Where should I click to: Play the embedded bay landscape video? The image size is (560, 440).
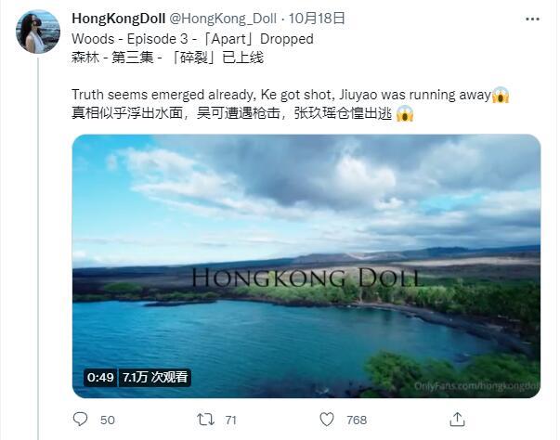306,265
